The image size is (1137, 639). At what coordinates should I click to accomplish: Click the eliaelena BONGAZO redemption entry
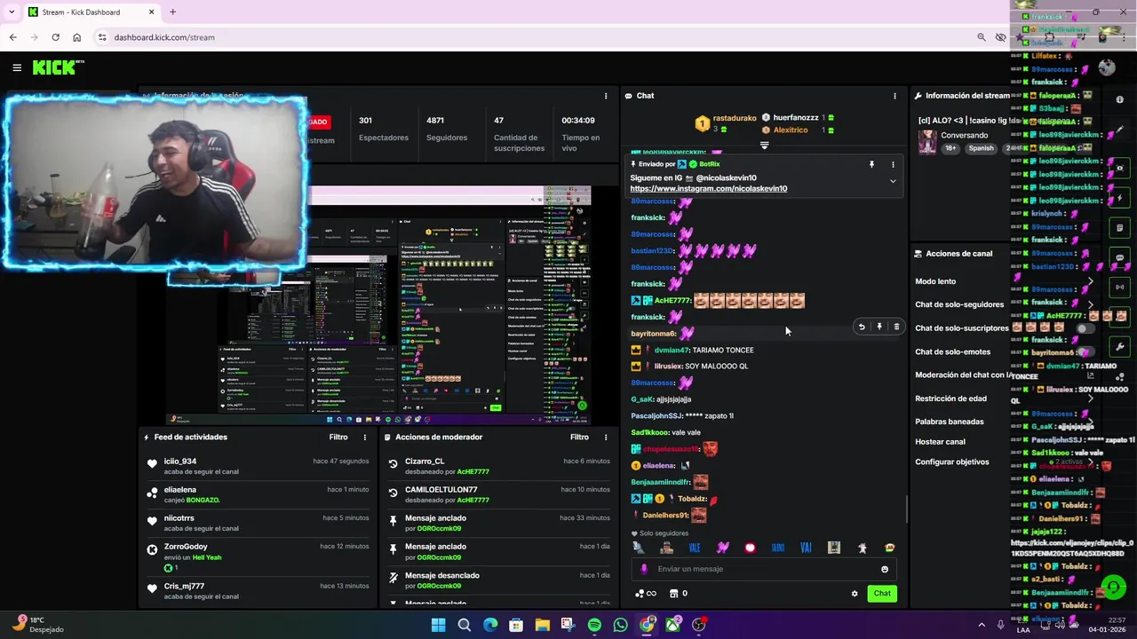point(258,495)
